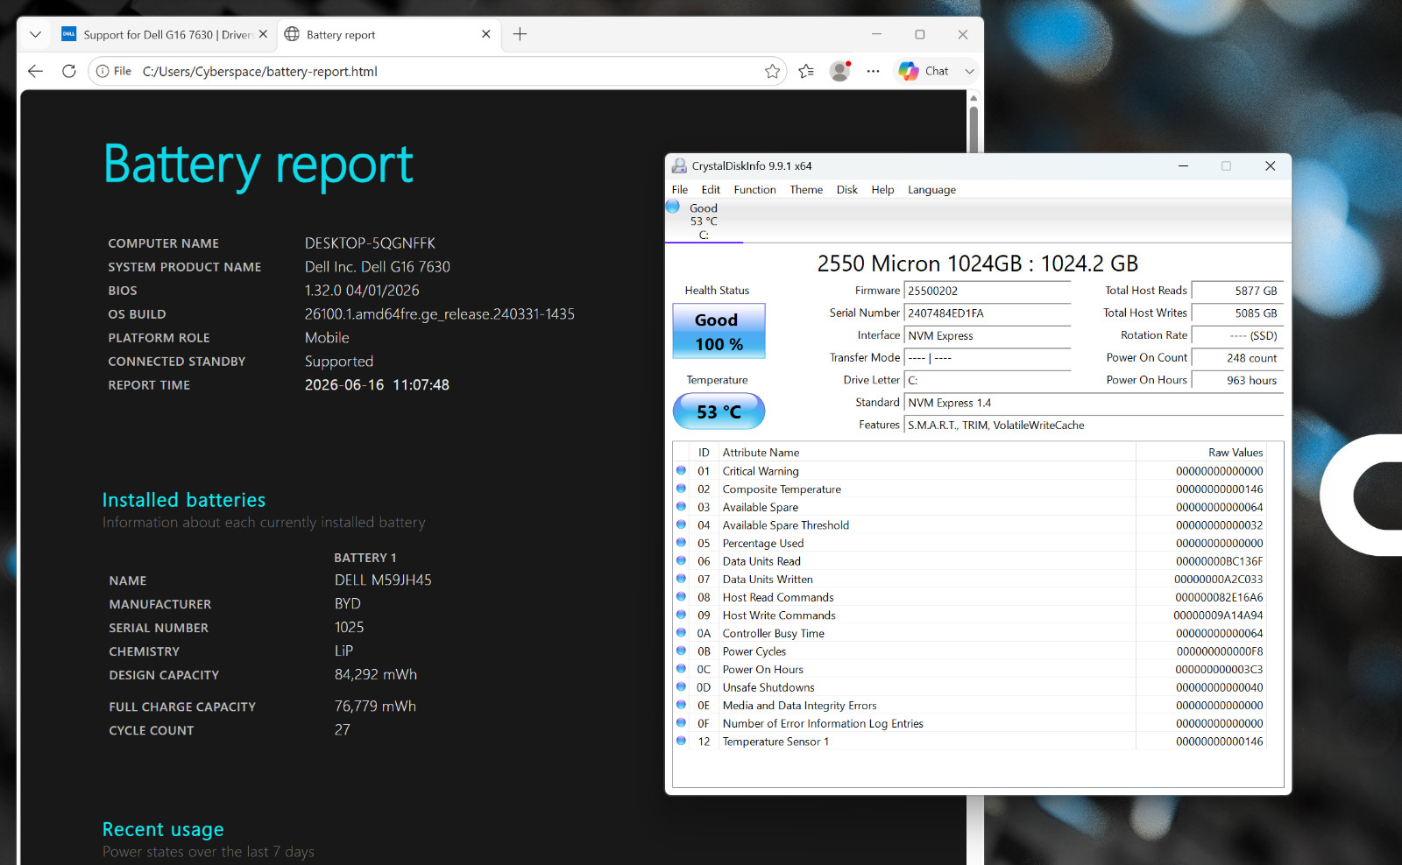Open the Function menu
The image size is (1402, 865).
[754, 190]
